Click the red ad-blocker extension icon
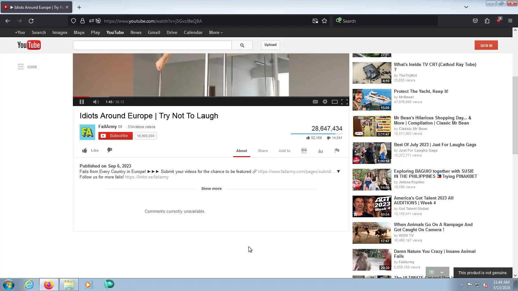518x291 pixels. point(499,20)
